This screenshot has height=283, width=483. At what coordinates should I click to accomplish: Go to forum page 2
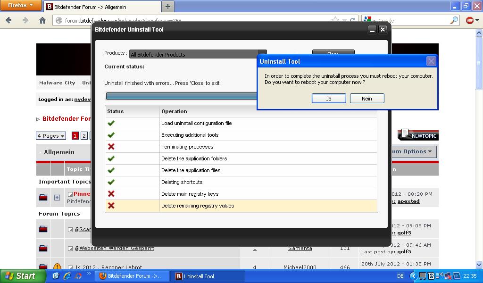[x=84, y=136]
